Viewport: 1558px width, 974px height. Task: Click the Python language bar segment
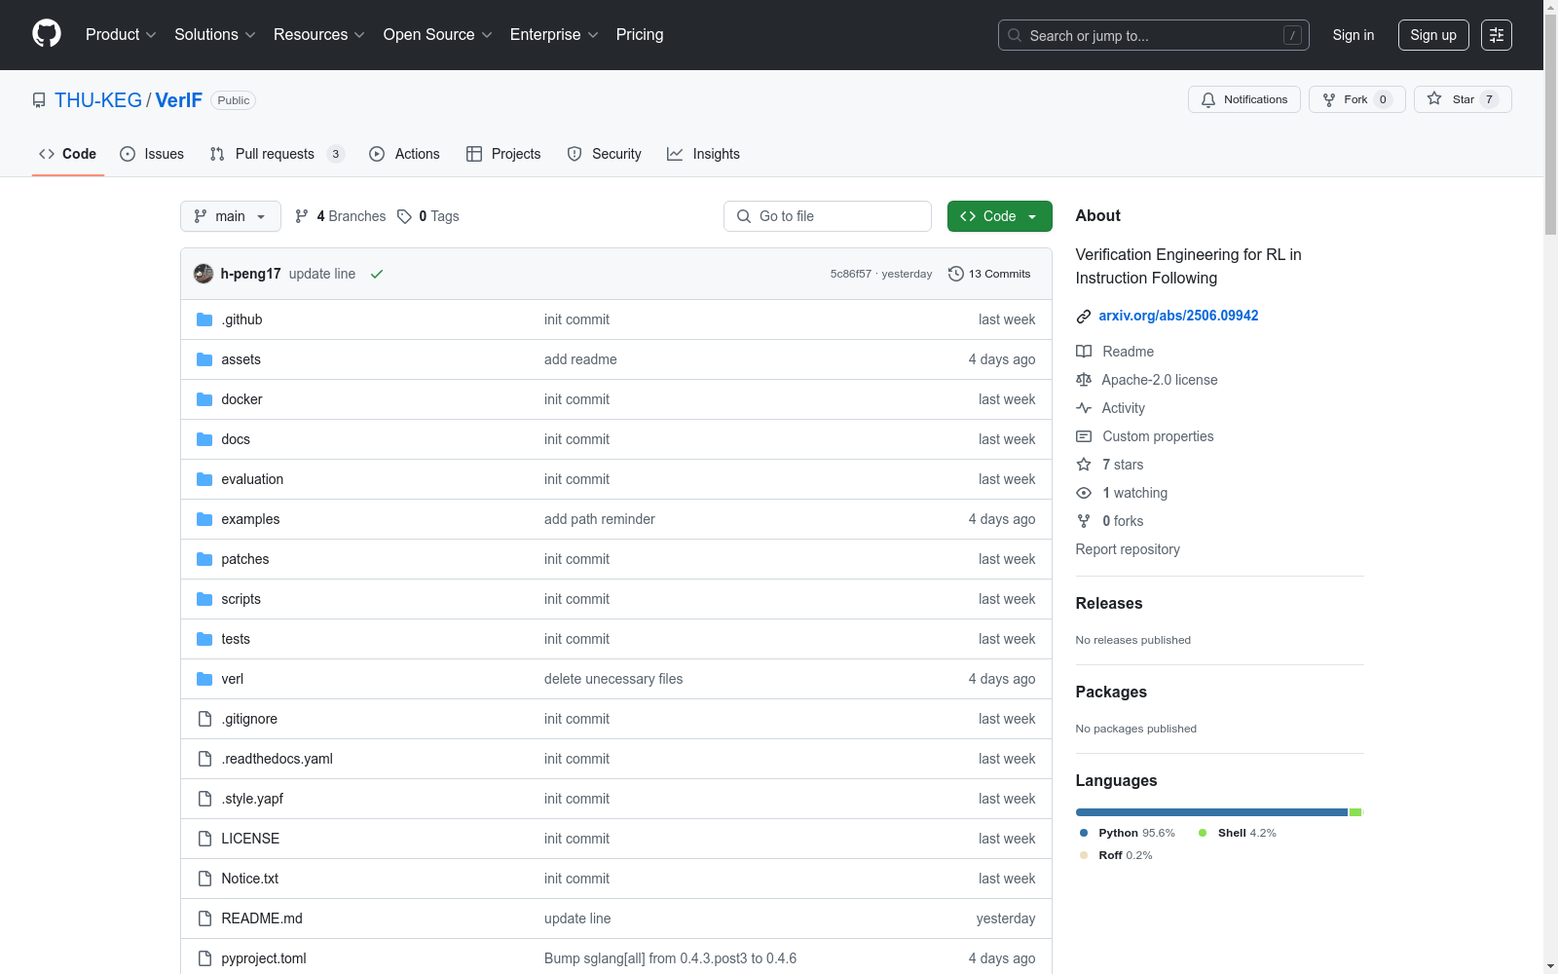click(x=1211, y=812)
